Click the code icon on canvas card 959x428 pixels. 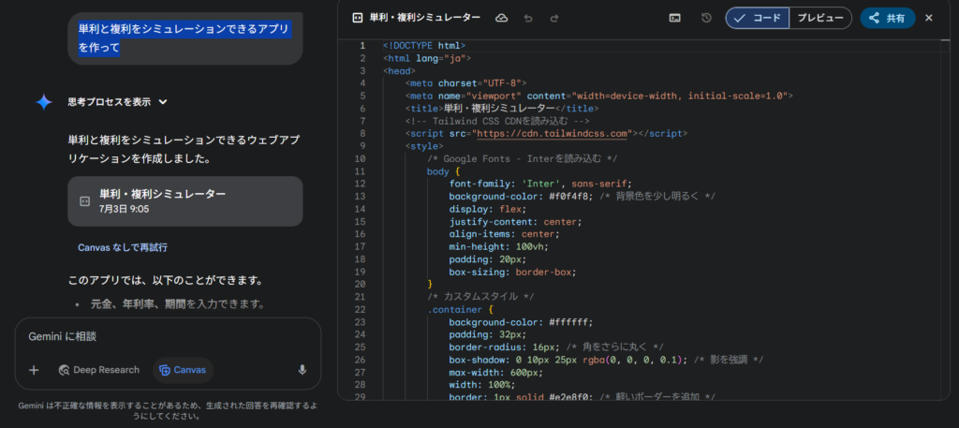85,201
